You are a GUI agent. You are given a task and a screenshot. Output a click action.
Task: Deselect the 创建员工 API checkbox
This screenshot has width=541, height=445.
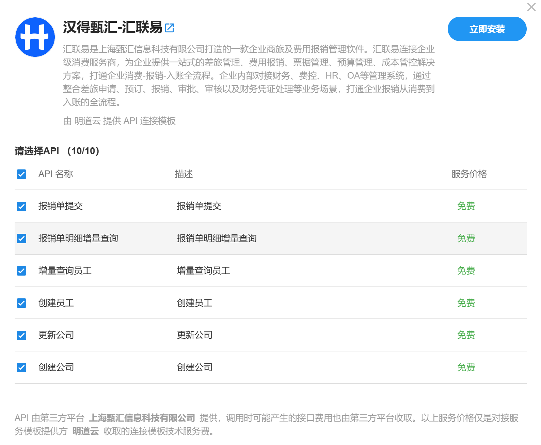coord(21,303)
